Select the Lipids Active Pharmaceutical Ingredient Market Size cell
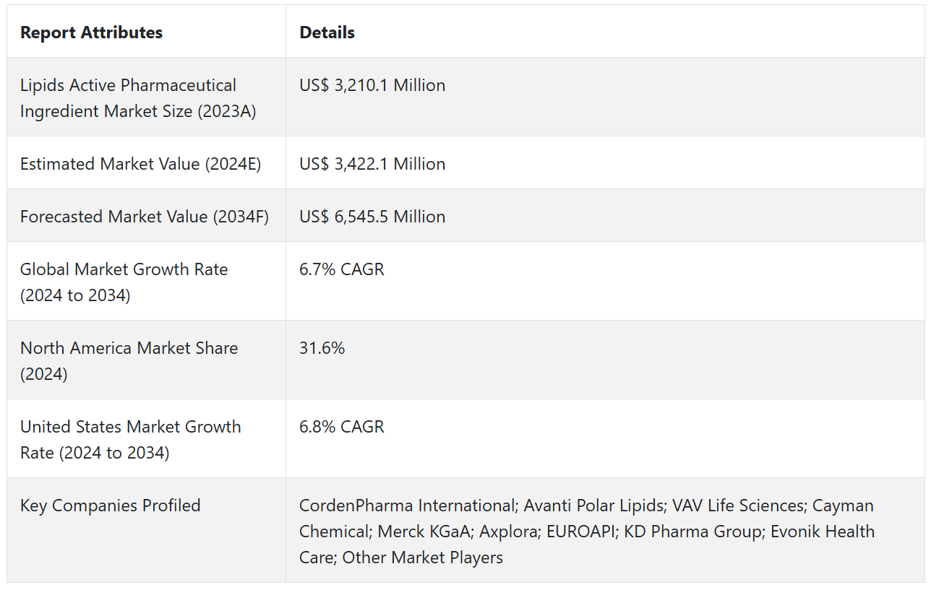The image size is (931, 590). 138,98
